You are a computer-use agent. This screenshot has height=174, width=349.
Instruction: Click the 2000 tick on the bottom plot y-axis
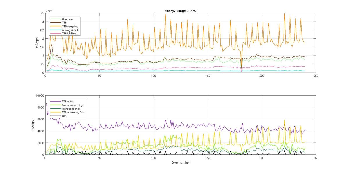tap(40, 143)
